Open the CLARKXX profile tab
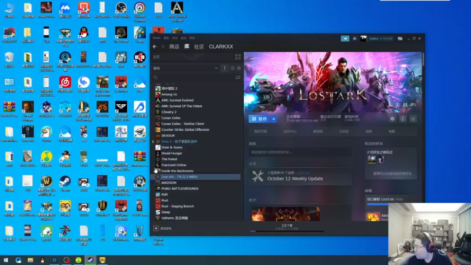This screenshot has width=471, height=265. pyautogui.click(x=221, y=47)
